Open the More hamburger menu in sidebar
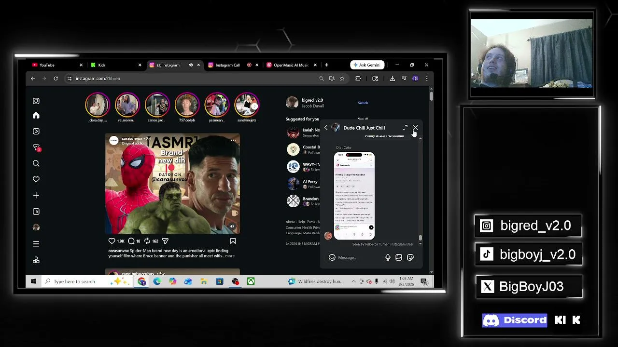Screen dimensions: 618x347 pos(36,244)
